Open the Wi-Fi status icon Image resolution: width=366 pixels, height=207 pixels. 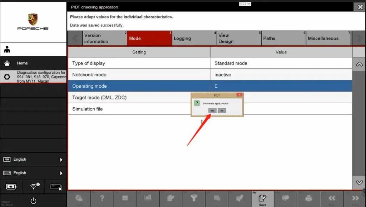(x=34, y=186)
